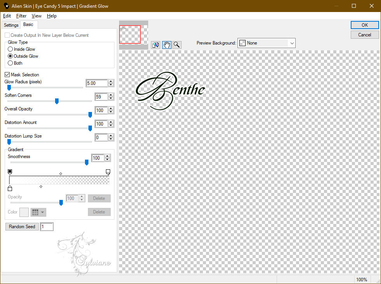Click the Distortion Amount slider handle
Image resolution: width=381 pixels, height=284 pixels.
coord(90,128)
